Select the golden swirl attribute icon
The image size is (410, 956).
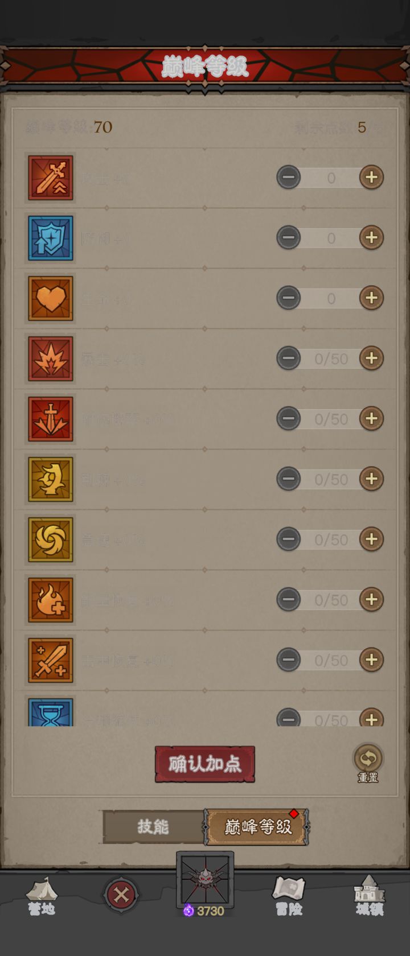(x=51, y=539)
